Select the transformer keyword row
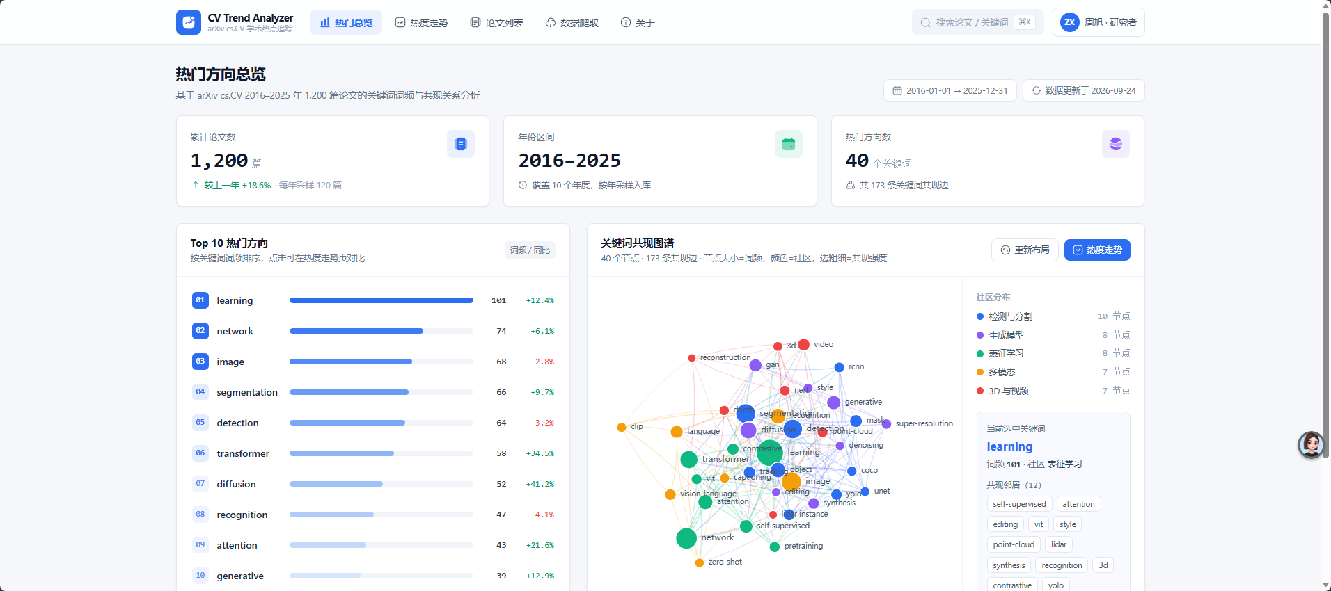This screenshot has height=591, width=1331. [x=373, y=453]
